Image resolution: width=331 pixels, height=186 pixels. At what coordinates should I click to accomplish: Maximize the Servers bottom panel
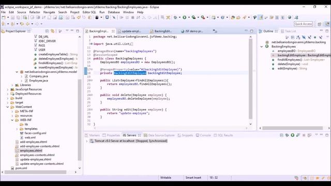pos(327,135)
